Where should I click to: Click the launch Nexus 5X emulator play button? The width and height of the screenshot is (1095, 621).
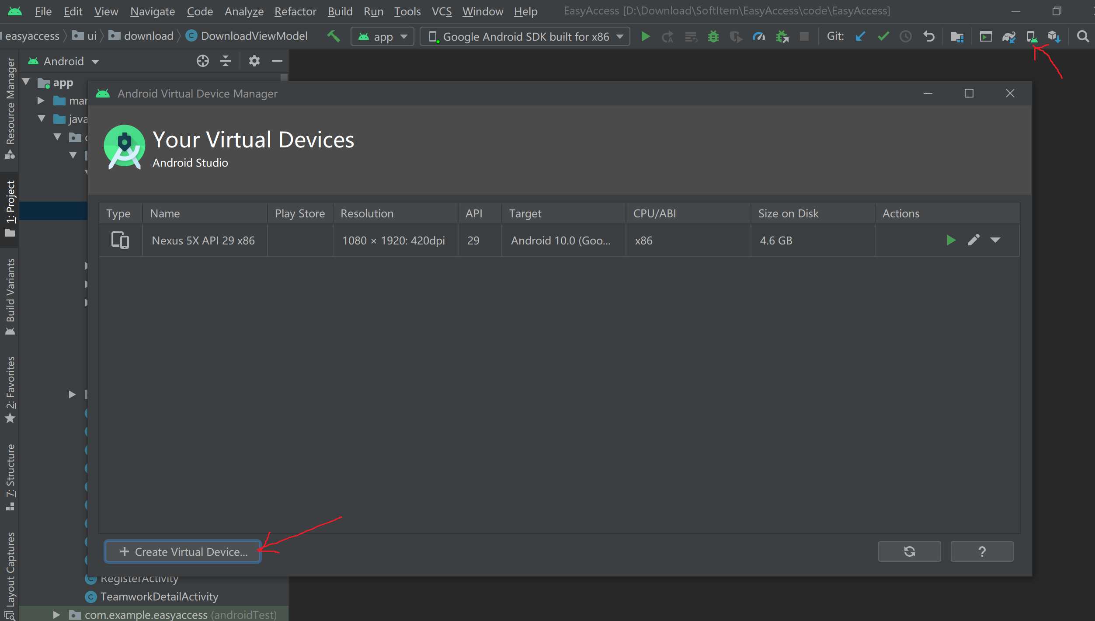tap(951, 240)
